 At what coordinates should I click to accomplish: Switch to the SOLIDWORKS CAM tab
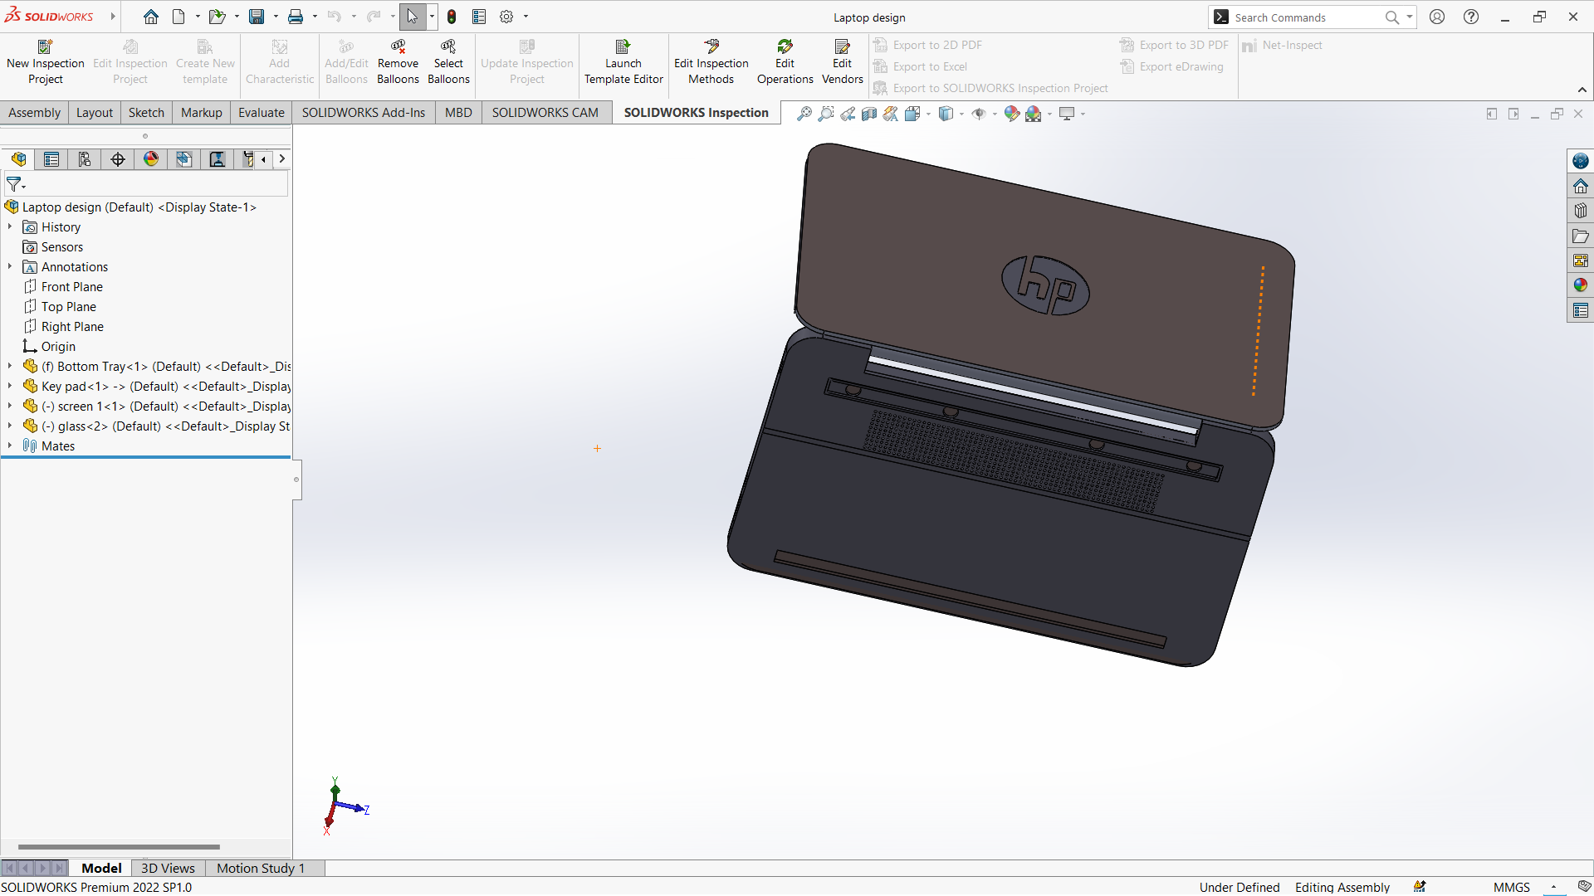[x=545, y=113]
